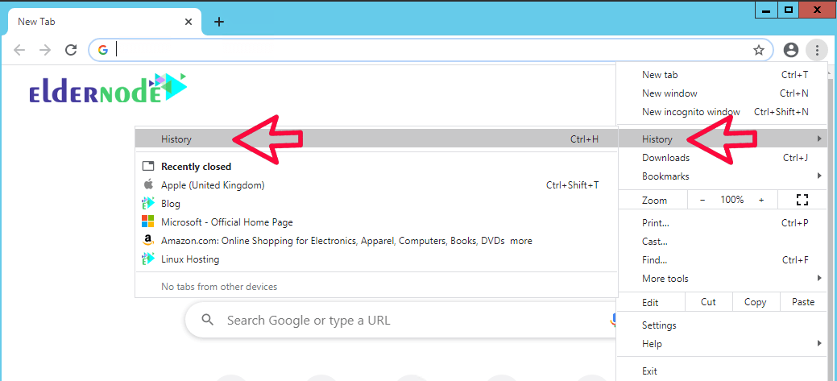Click the fullscreen icon beside Zoom

(x=802, y=200)
